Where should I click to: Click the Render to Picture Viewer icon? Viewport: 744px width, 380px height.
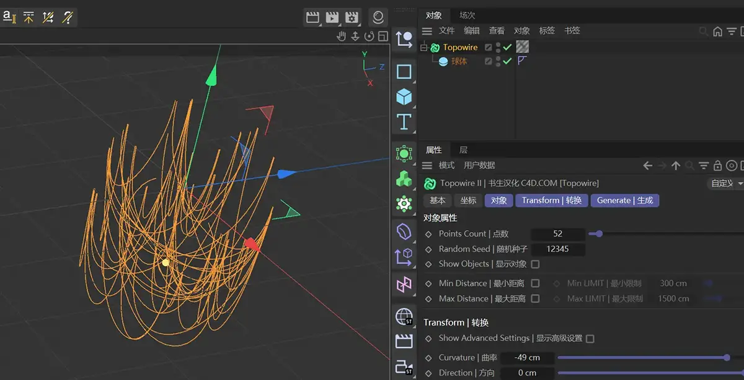click(x=333, y=17)
